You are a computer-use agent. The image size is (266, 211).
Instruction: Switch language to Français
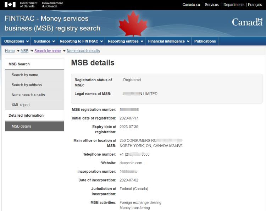click(x=255, y=5)
